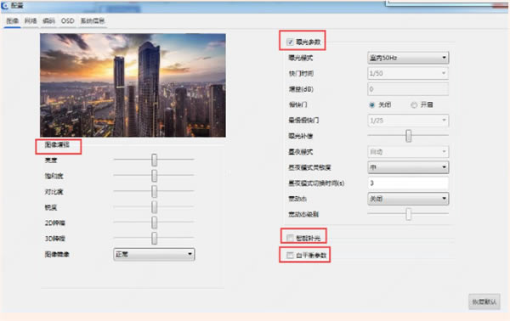Image resolution: width=510 pixels, height=321 pixels.
Task: Click the 恢复默认 button
Action: 484,301
